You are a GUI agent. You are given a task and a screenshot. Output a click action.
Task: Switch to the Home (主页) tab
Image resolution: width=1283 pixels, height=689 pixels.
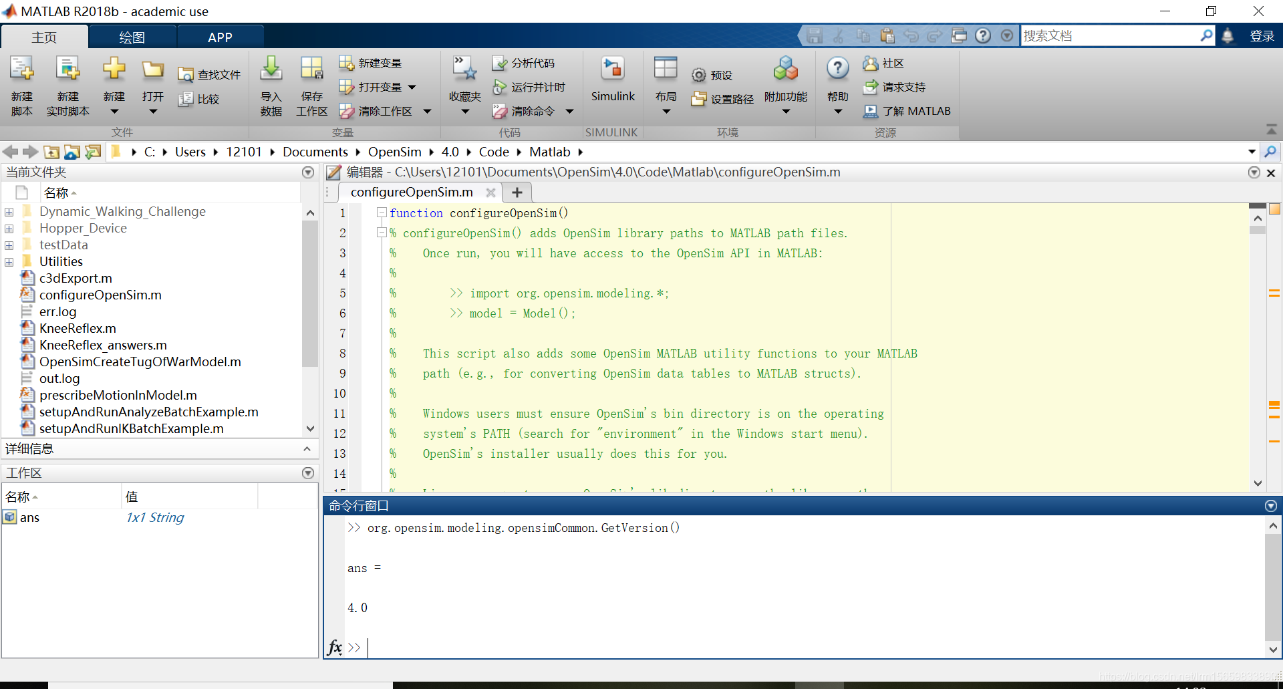pos(44,37)
